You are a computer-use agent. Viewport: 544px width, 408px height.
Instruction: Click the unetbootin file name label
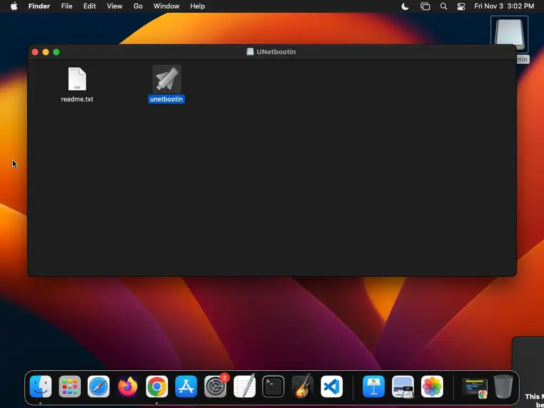pos(166,99)
